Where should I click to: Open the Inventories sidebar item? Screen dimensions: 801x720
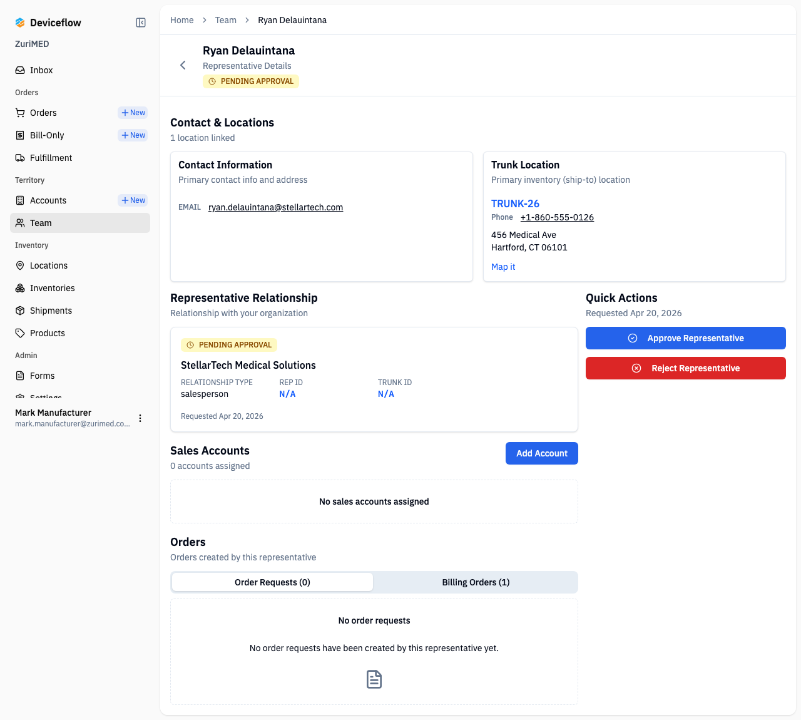tap(52, 288)
